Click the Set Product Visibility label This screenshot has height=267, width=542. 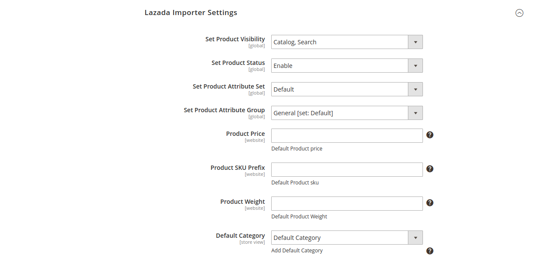[235, 39]
